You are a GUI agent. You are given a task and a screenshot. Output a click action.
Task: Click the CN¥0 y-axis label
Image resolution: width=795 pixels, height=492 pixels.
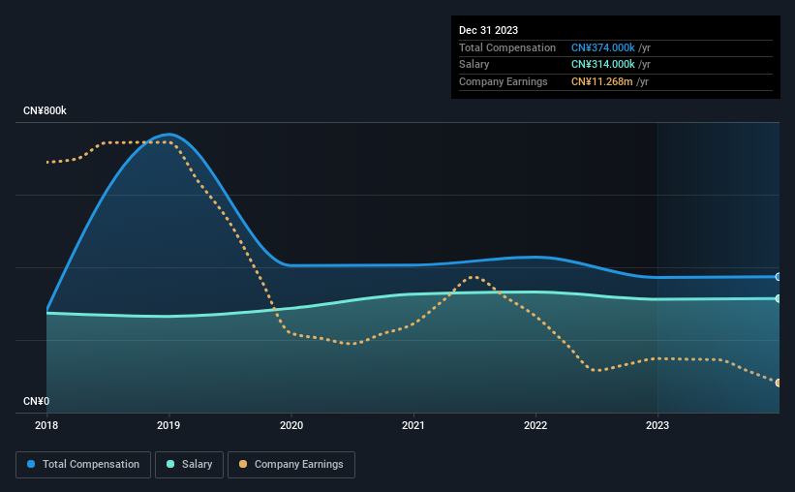tap(37, 401)
